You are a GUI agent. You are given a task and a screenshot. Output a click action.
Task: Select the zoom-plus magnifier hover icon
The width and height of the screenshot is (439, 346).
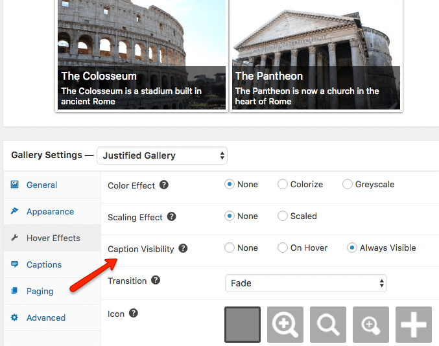(285, 324)
